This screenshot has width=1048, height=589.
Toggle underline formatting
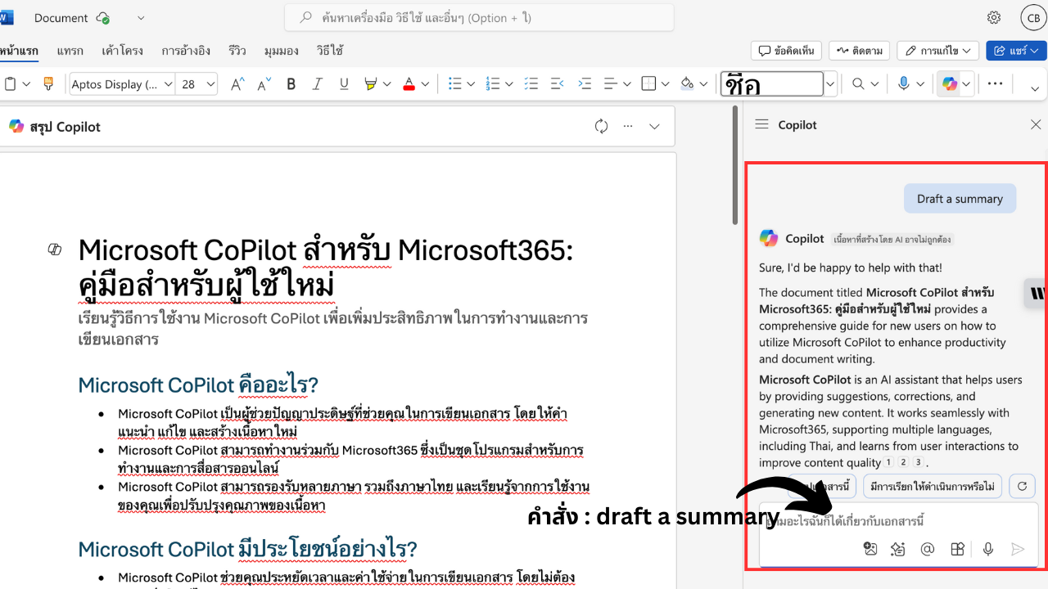tap(344, 83)
